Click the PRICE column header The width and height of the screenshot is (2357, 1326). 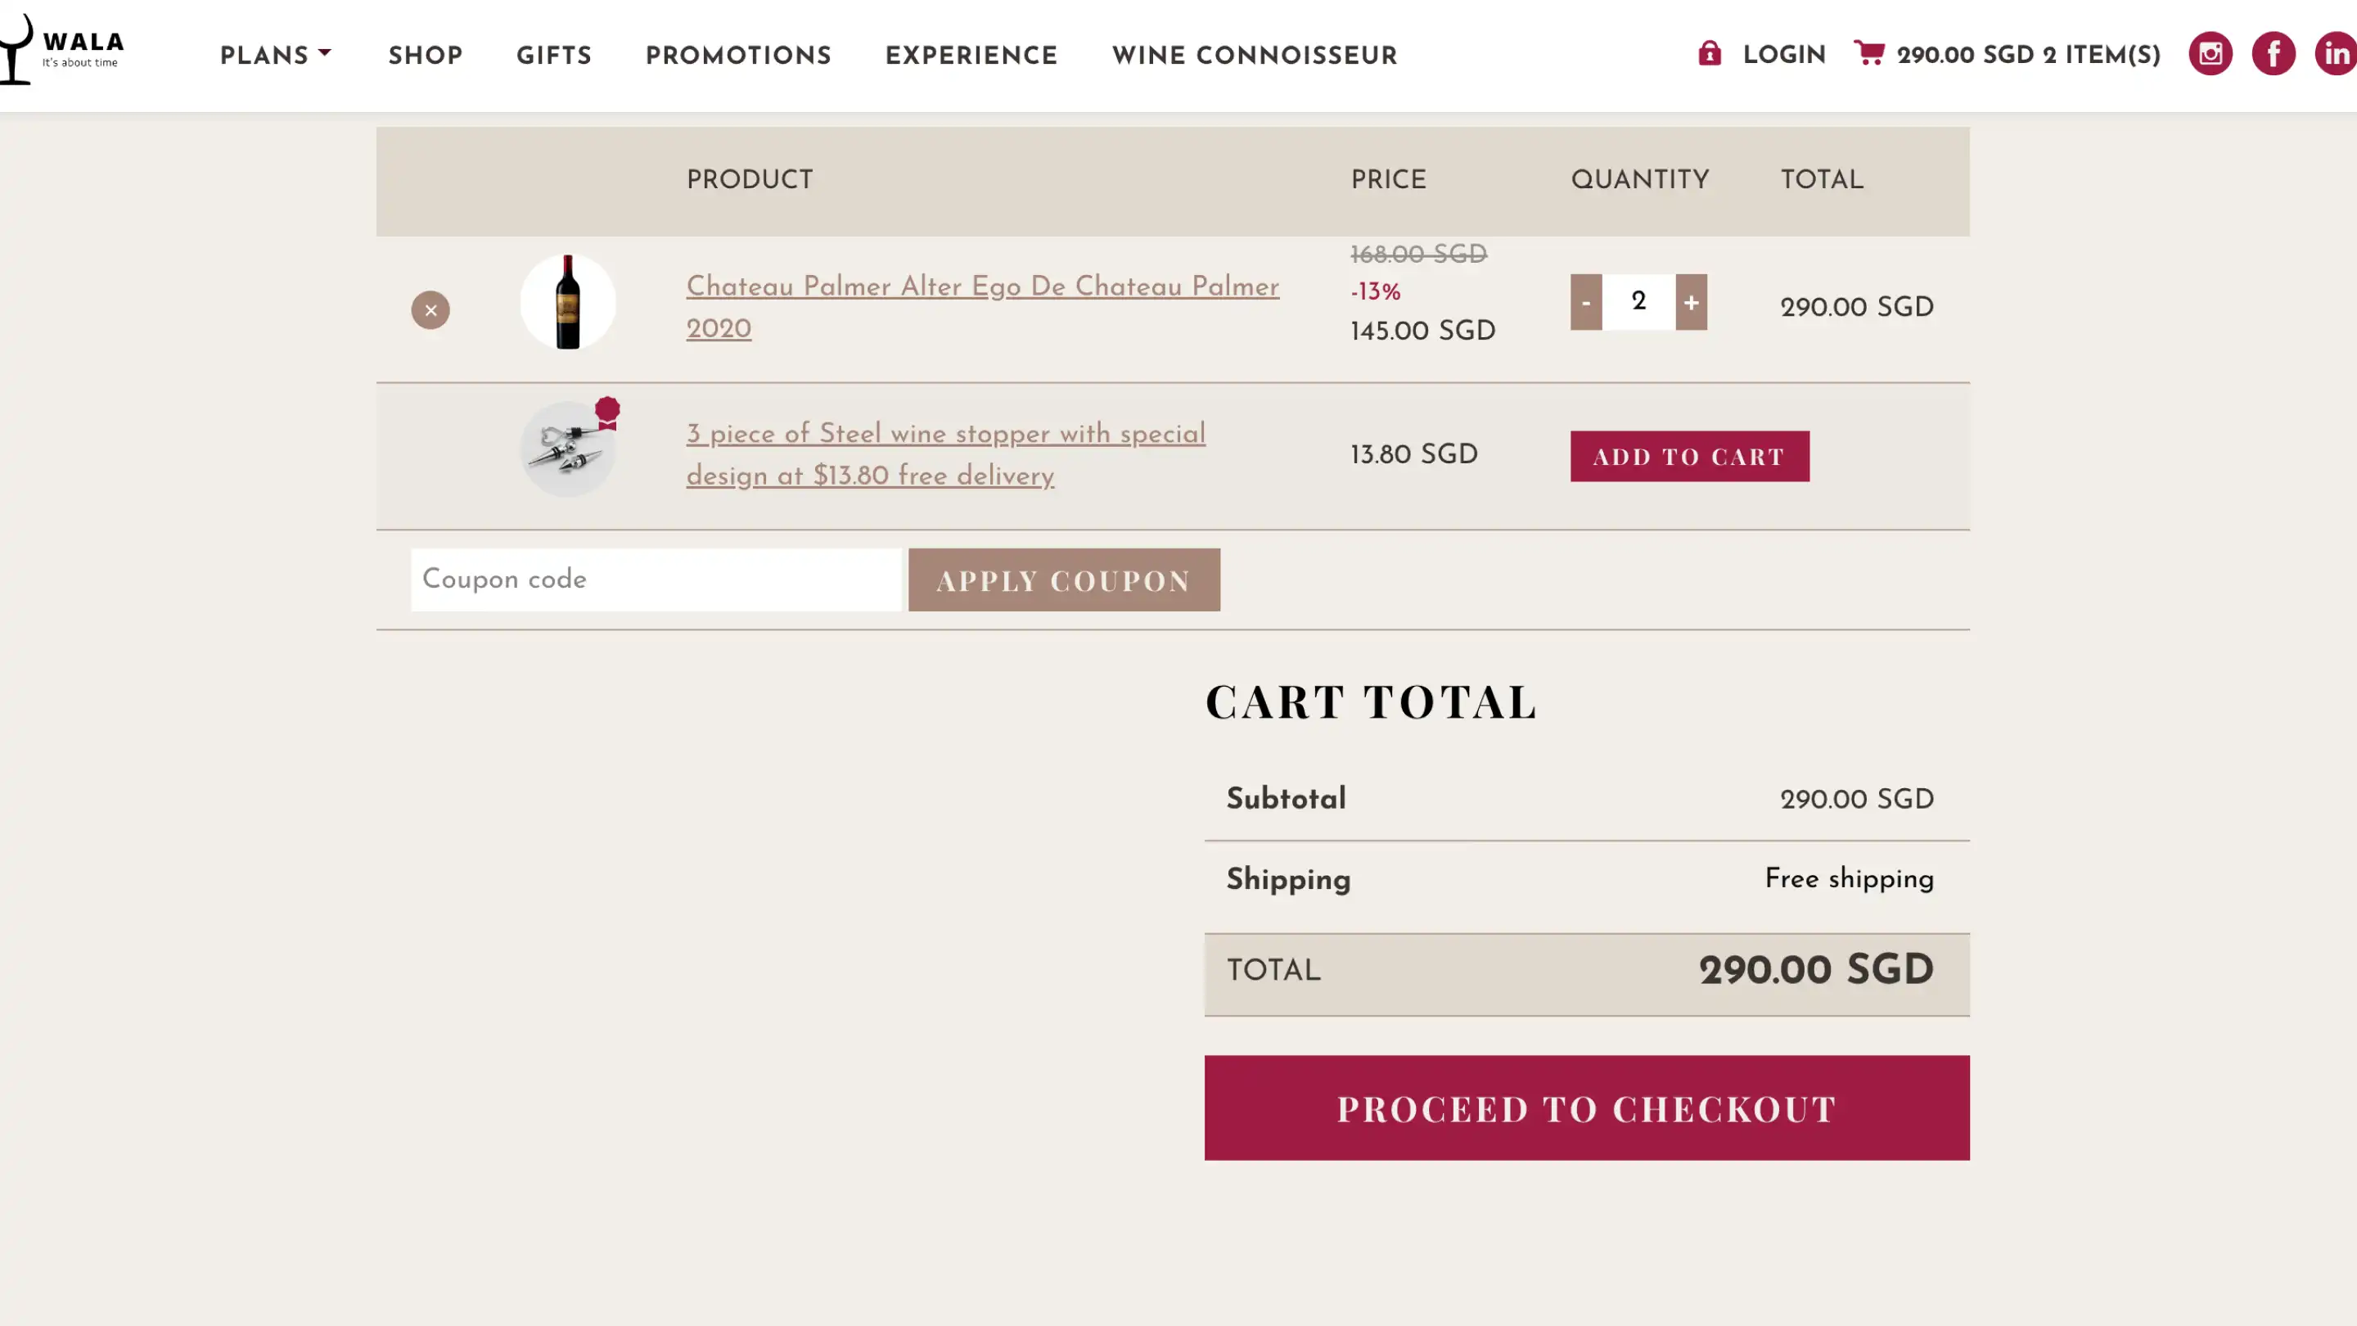tap(1388, 180)
